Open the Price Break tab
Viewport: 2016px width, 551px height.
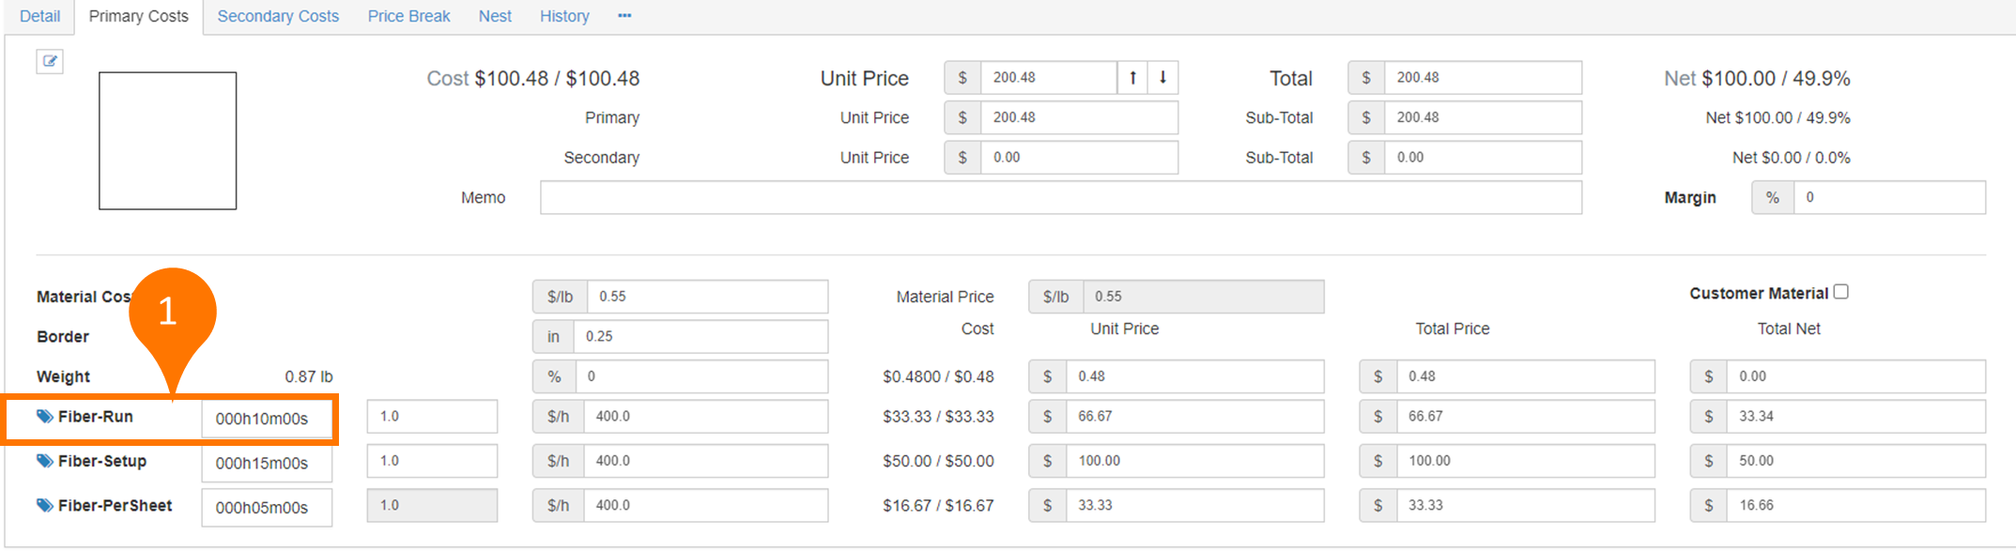click(x=408, y=16)
